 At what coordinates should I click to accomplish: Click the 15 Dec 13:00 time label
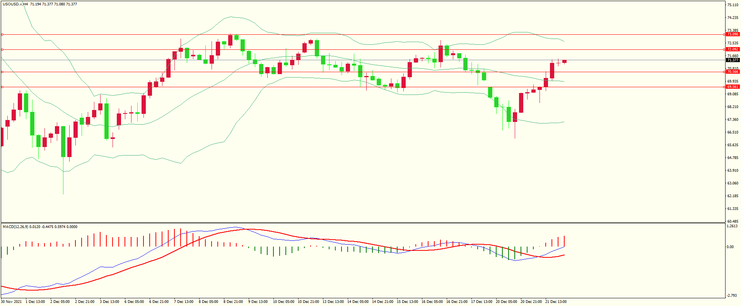tap(407, 302)
